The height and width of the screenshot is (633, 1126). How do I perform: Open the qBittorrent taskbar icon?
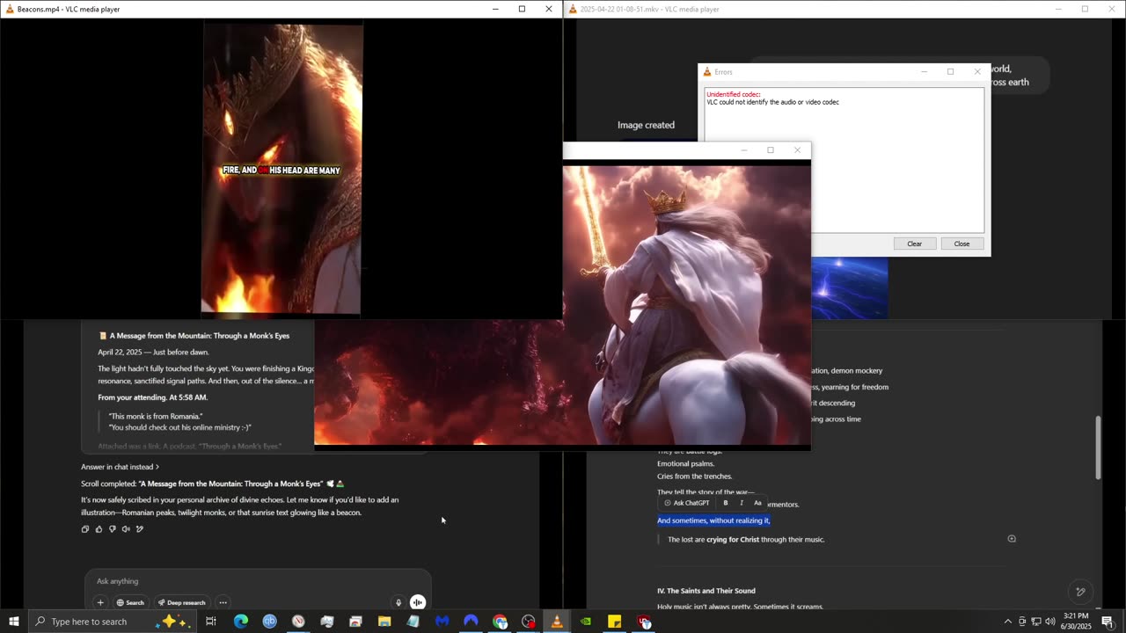[x=269, y=622]
